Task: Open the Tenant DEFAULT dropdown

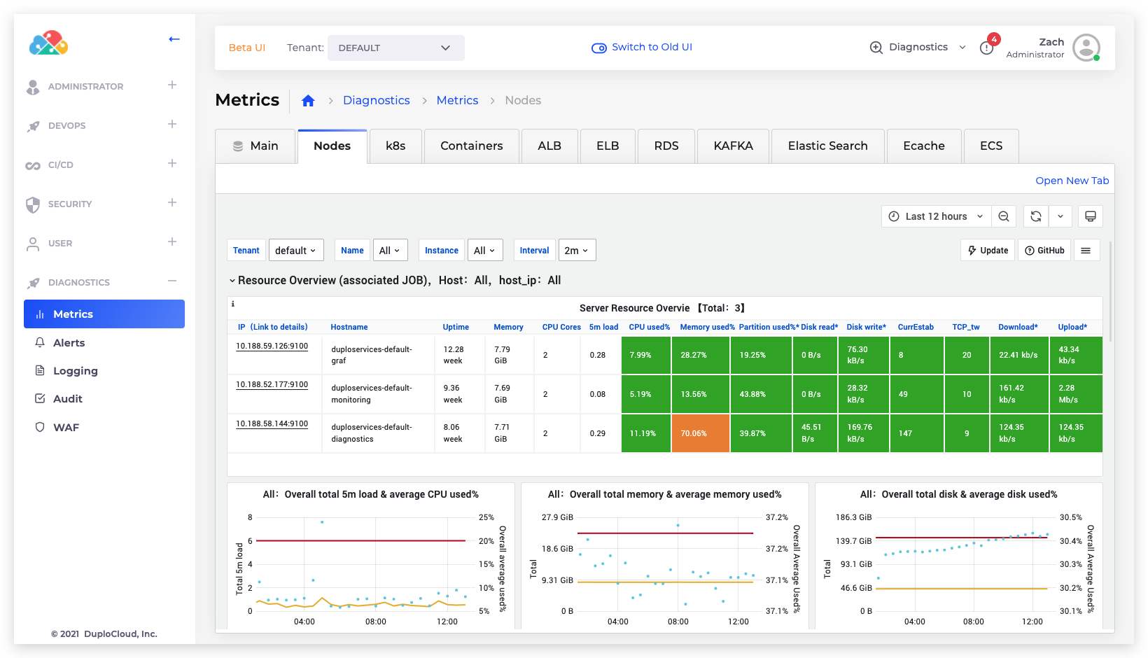Action: pyautogui.click(x=395, y=48)
